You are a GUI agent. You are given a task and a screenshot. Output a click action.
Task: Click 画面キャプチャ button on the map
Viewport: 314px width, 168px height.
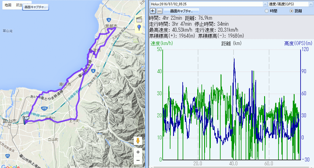35,7
